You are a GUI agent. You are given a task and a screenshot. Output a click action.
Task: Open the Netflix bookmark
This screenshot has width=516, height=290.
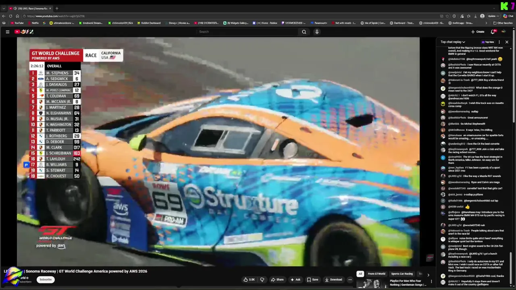[x=33, y=23]
